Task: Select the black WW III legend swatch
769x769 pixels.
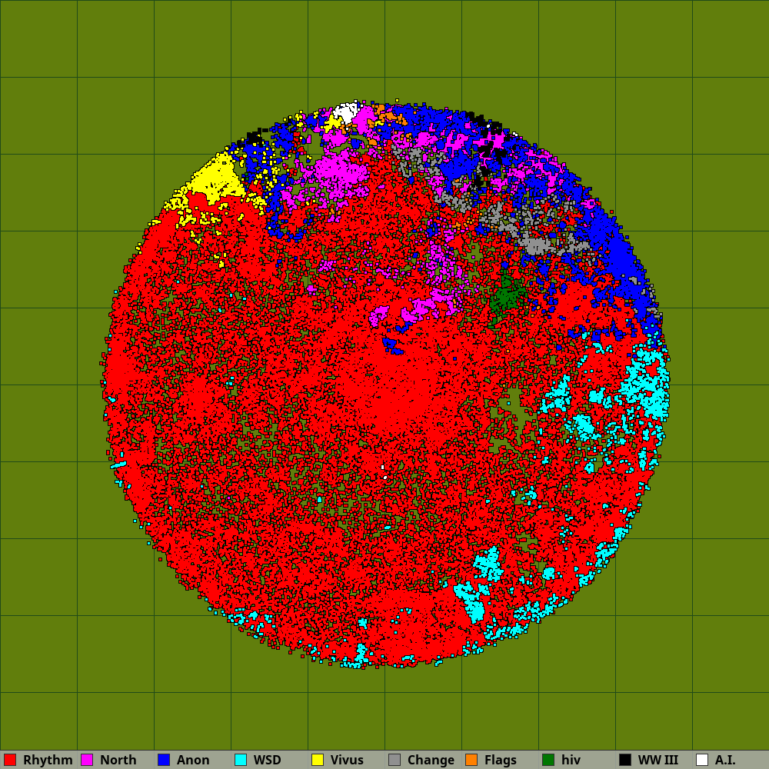Action: [625, 760]
